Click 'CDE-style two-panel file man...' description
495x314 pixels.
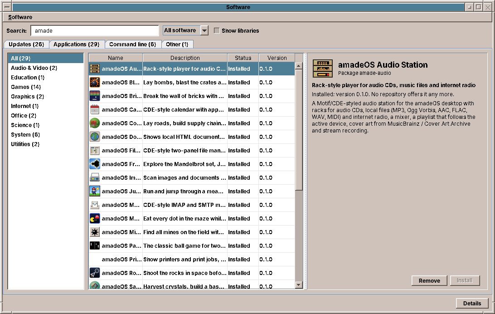coord(184,150)
